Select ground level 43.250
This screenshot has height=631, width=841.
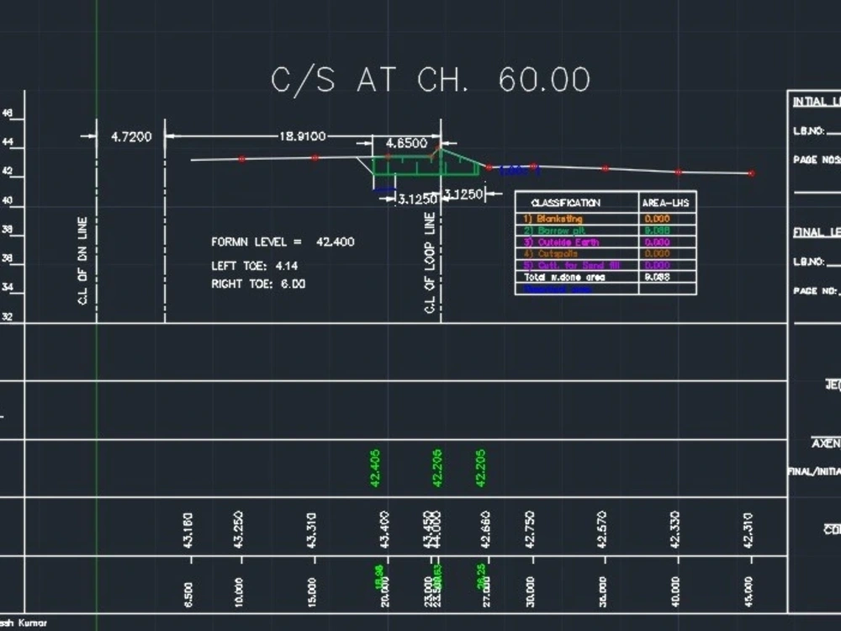[x=239, y=529]
